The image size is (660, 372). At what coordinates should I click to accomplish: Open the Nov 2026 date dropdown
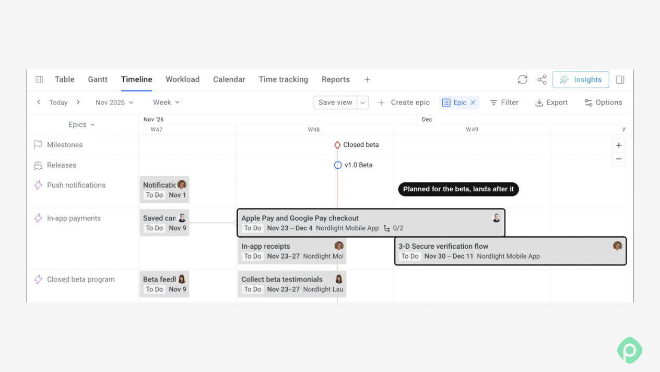click(x=114, y=102)
